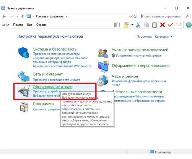Click the Сеть и Интернет network icon

(x=24, y=76)
